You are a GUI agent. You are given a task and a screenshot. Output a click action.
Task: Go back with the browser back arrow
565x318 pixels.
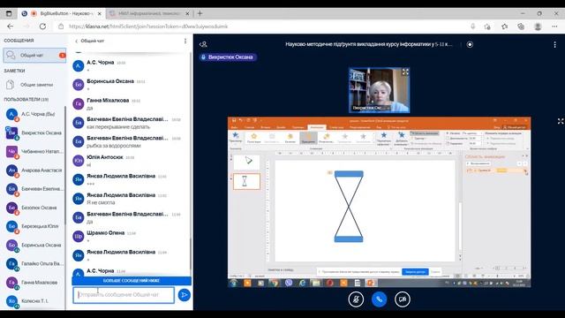click(x=10, y=26)
